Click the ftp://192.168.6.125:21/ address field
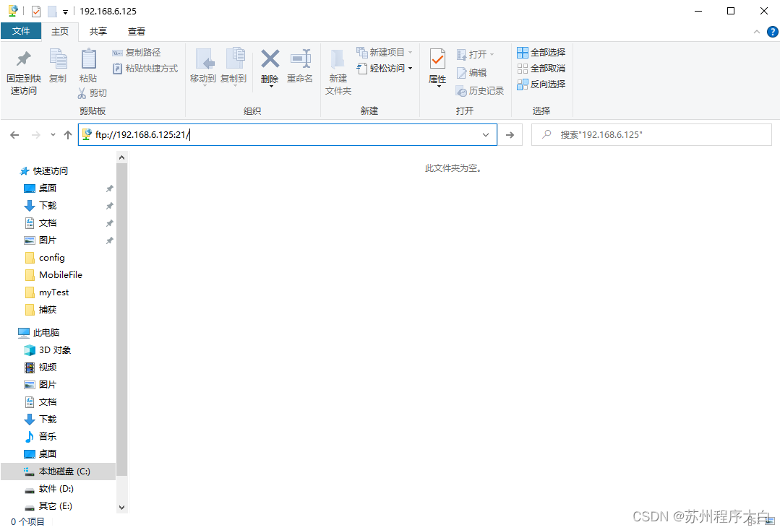 tap(288, 134)
